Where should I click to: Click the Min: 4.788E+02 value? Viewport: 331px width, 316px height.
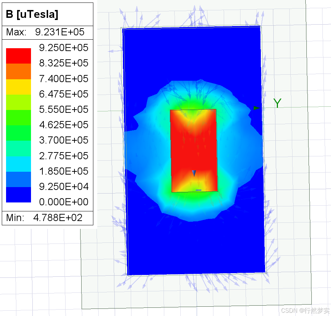pyautogui.click(x=58, y=218)
